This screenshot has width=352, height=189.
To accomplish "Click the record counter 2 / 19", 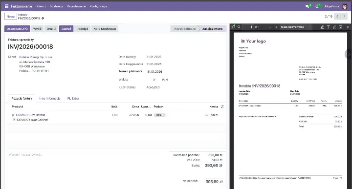I will (x=329, y=17).
